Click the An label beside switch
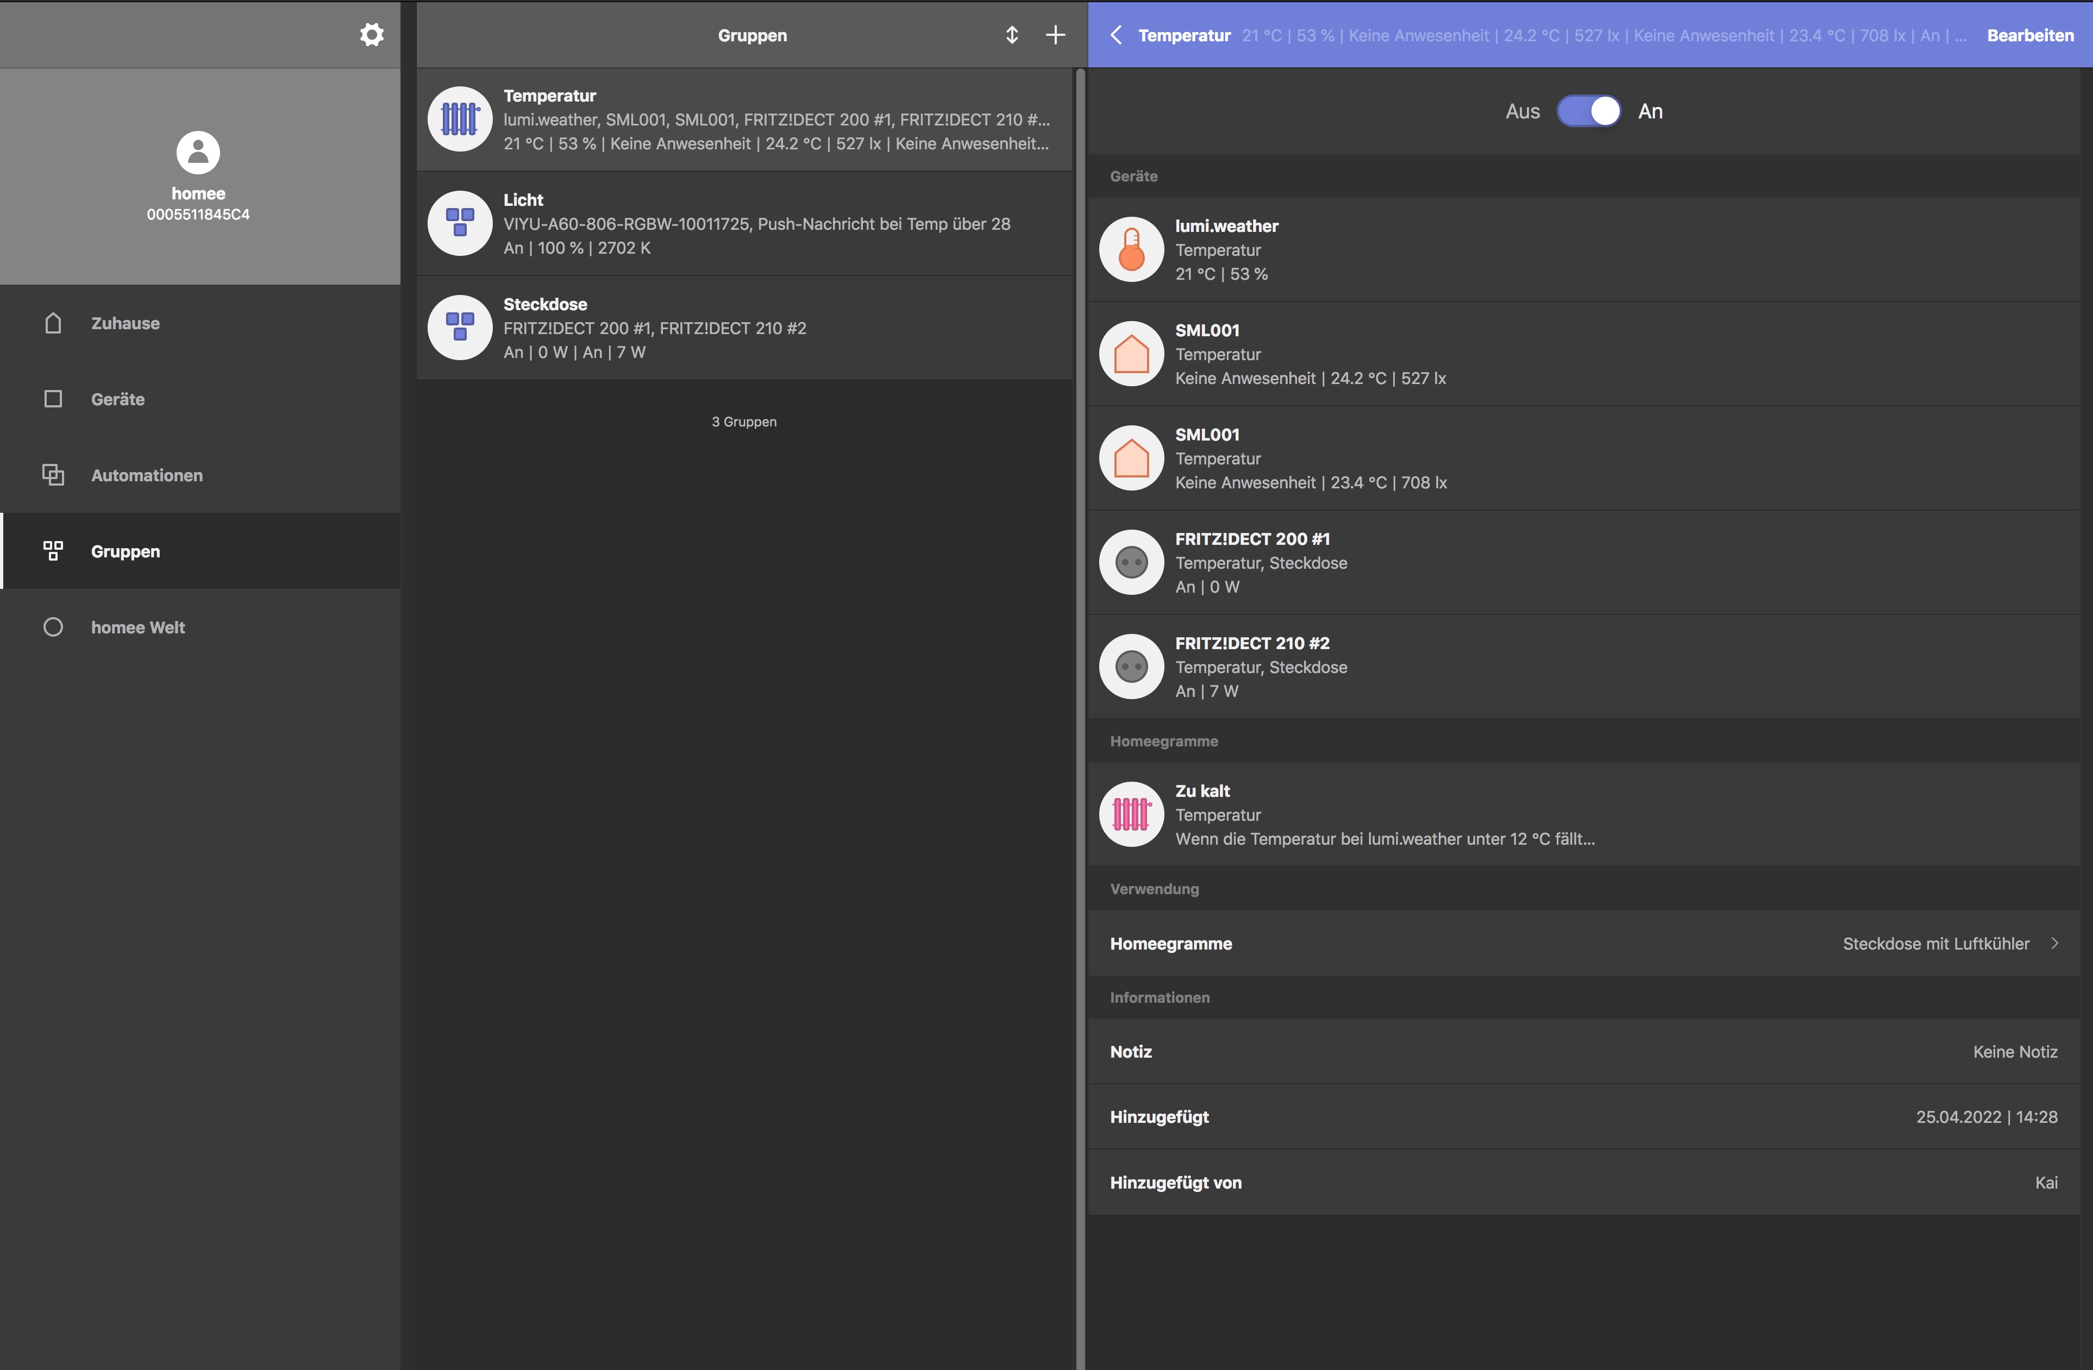 (x=1650, y=112)
